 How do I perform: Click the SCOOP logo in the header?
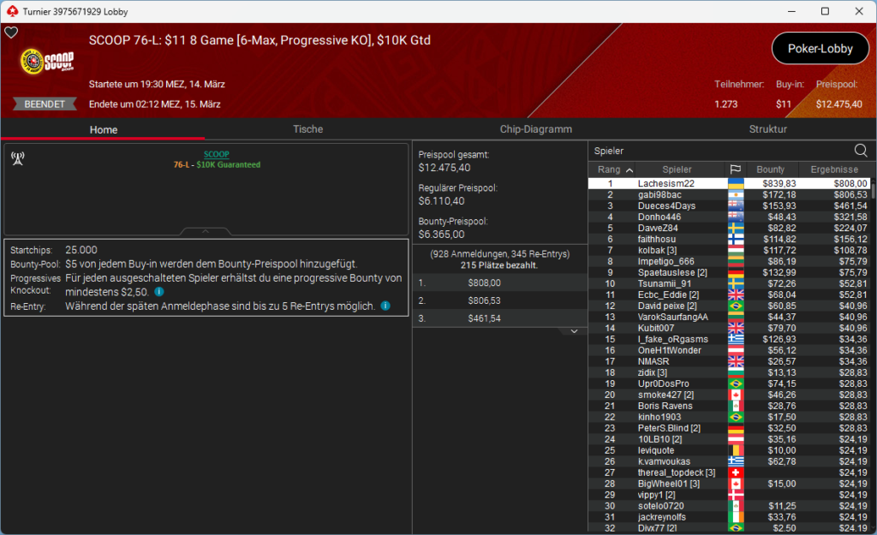click(47, 64)
